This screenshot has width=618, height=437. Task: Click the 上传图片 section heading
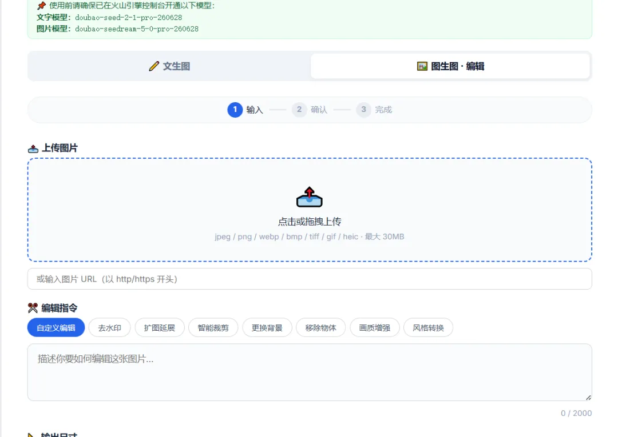tap(60, 149)
